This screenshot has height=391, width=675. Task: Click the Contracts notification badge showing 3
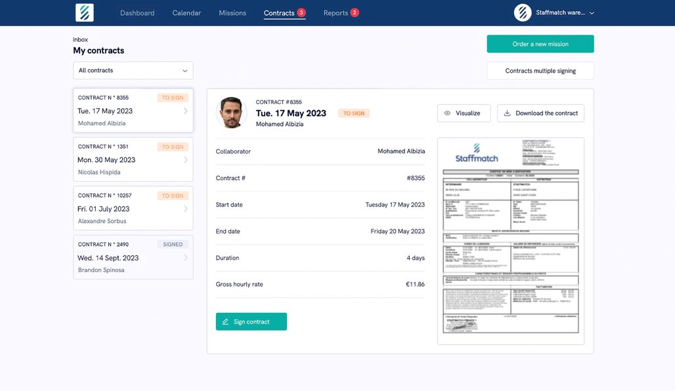[300, 12]
